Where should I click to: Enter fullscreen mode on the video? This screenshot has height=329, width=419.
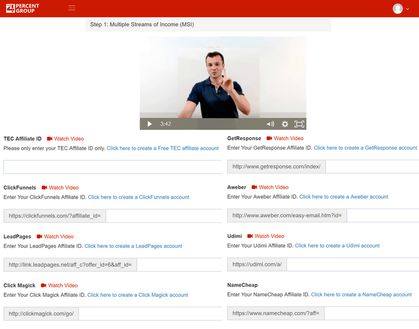[x=300, y=124]
